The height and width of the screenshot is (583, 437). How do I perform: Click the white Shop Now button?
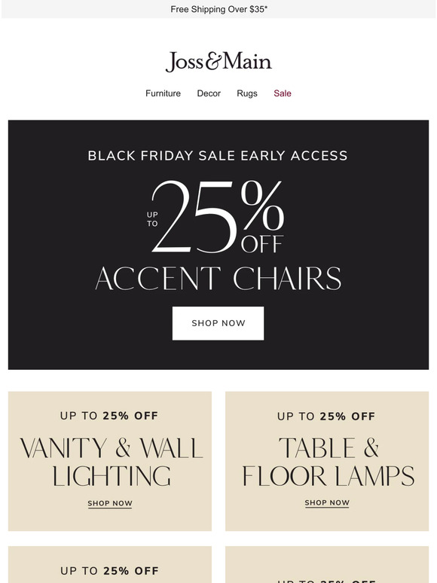218,323
